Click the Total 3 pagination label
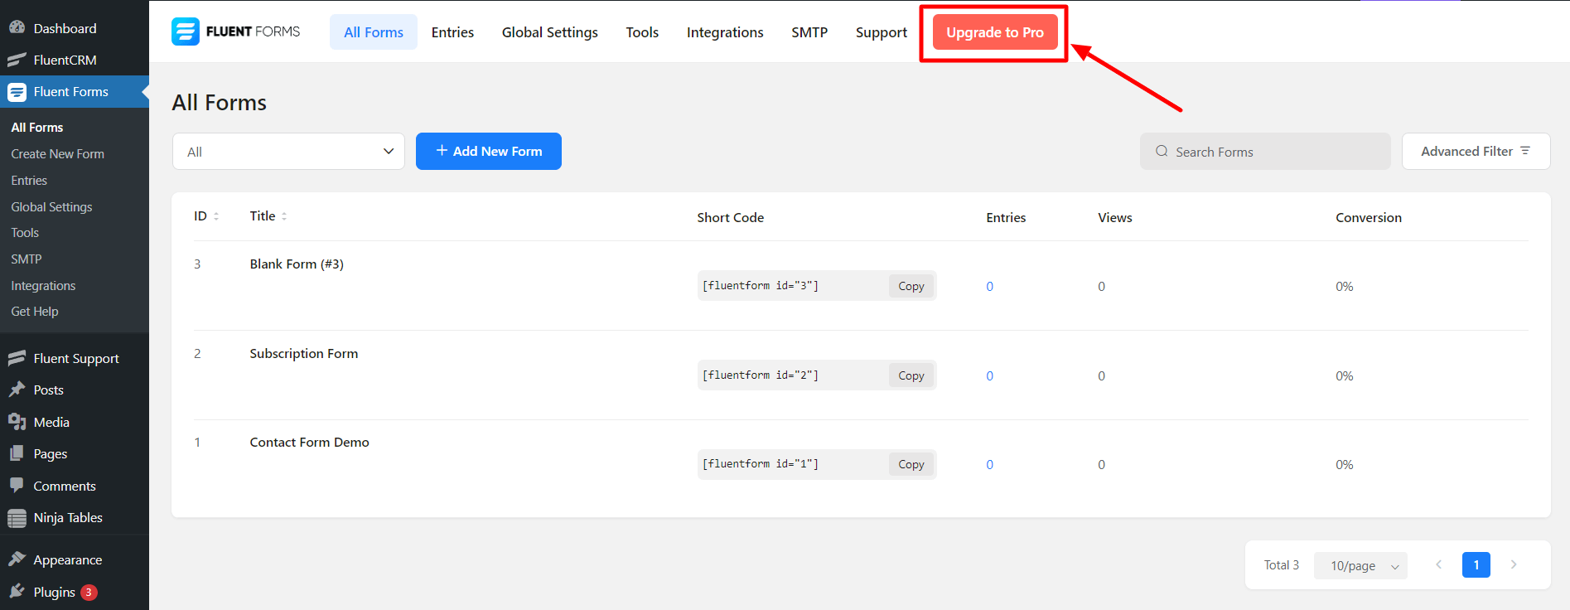This screenshot has width=1570, height=610. pos(1281,564)
